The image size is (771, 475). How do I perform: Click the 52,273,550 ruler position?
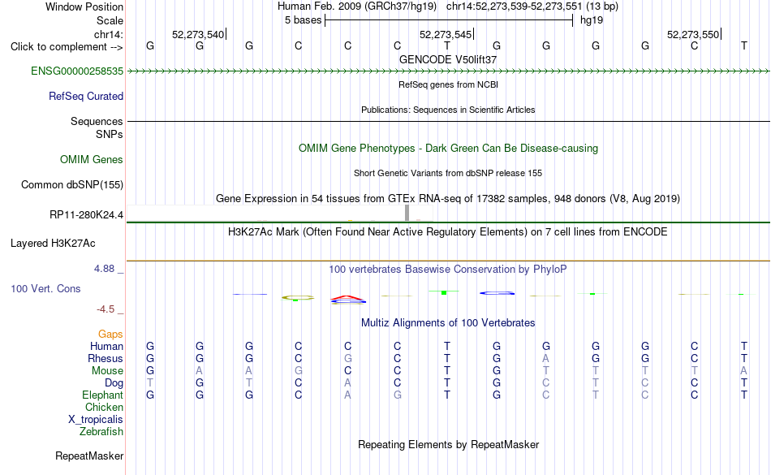693,34
